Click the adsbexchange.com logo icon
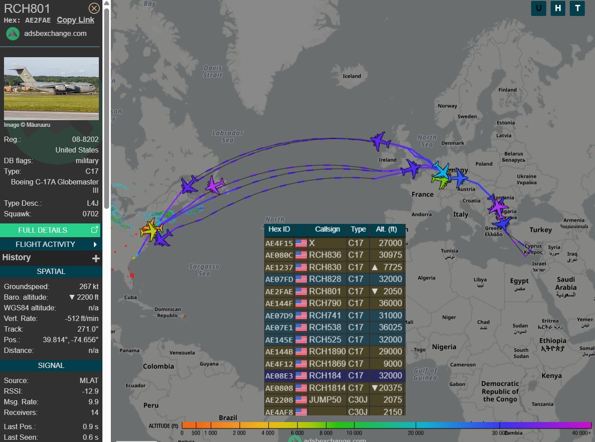The height and width of the screenshot is (442, 595). pos(13,34)
